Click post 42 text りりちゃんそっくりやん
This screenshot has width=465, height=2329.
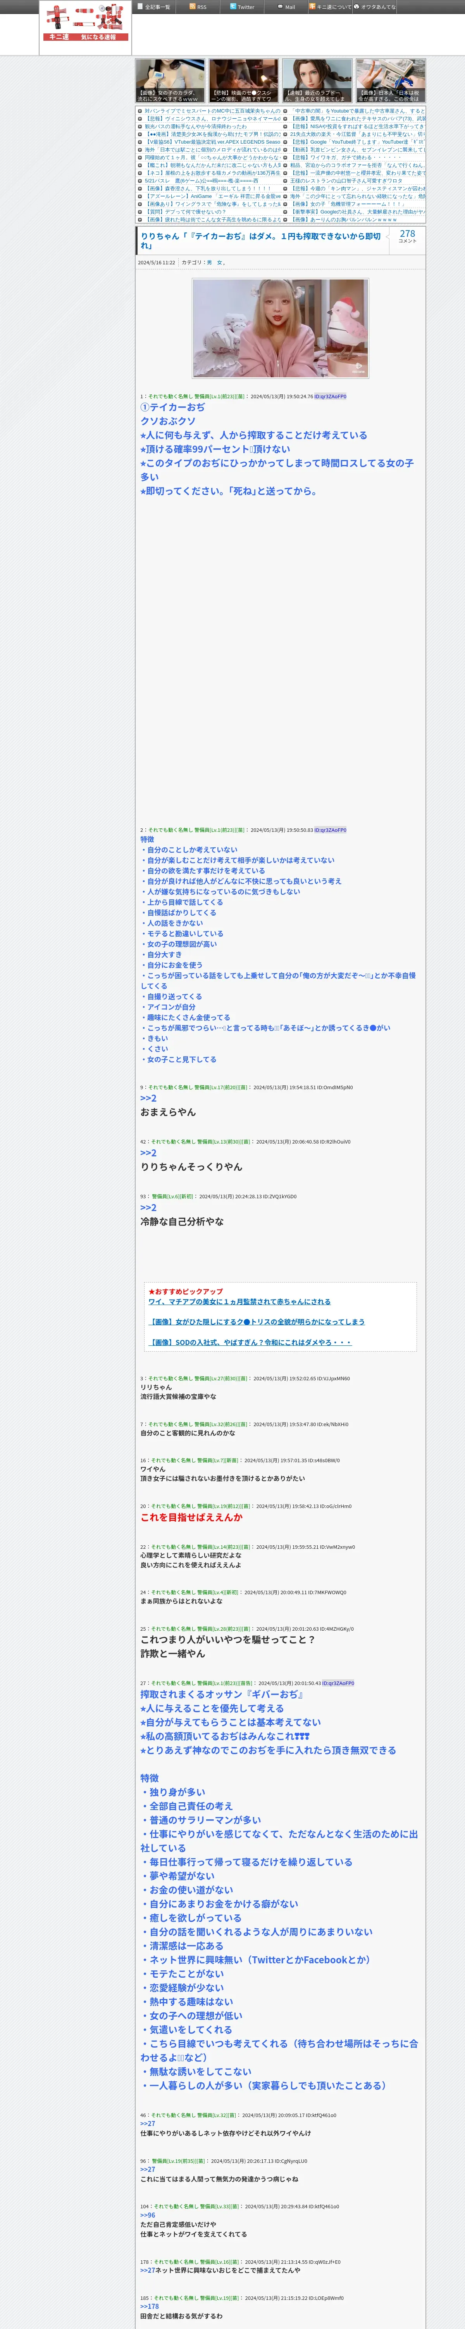(x=191, y=1167)
